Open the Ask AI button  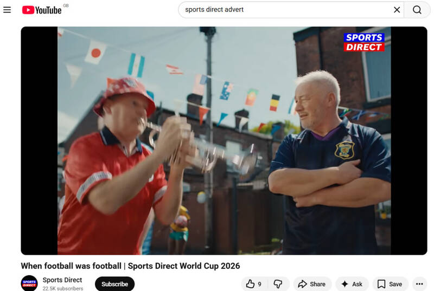point(352,284)
